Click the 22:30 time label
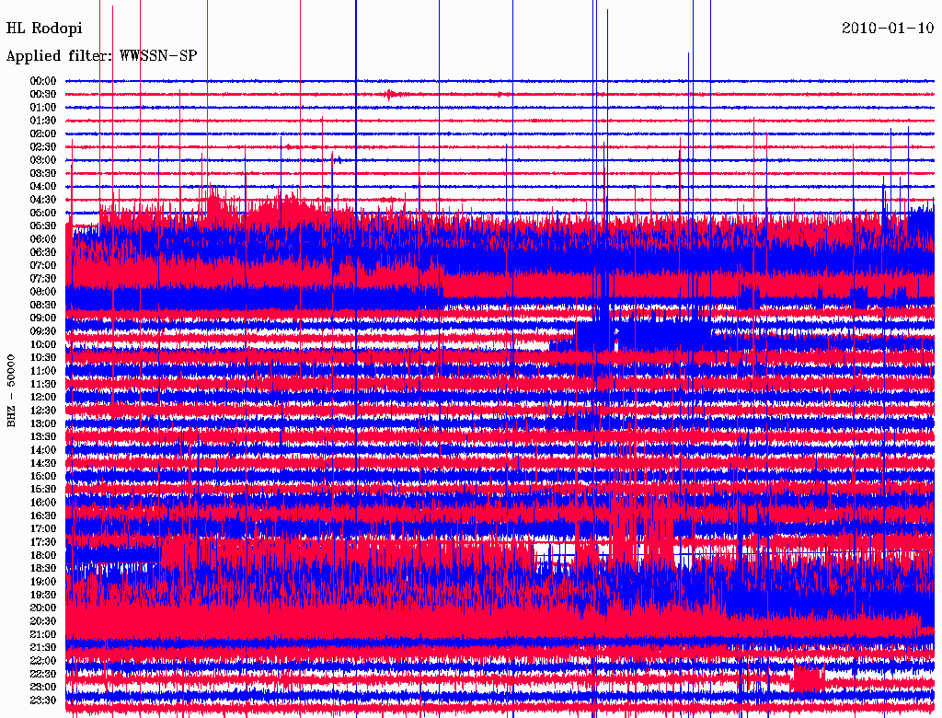This screenshot has width=942, height=718. [x=43, y=674]
